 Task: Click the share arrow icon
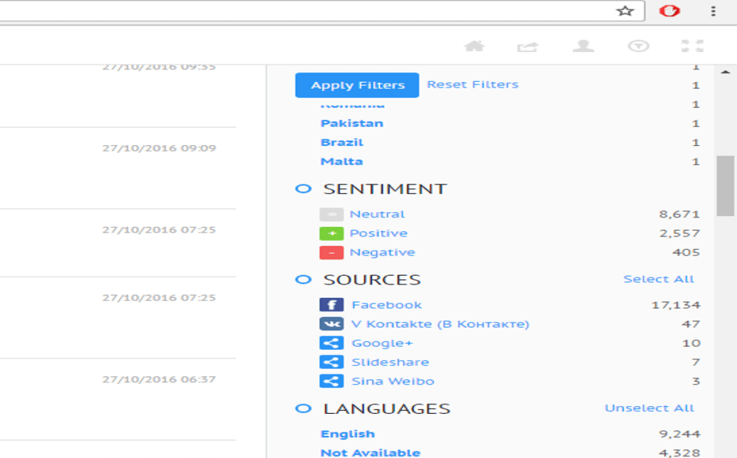tap(528, 47)
